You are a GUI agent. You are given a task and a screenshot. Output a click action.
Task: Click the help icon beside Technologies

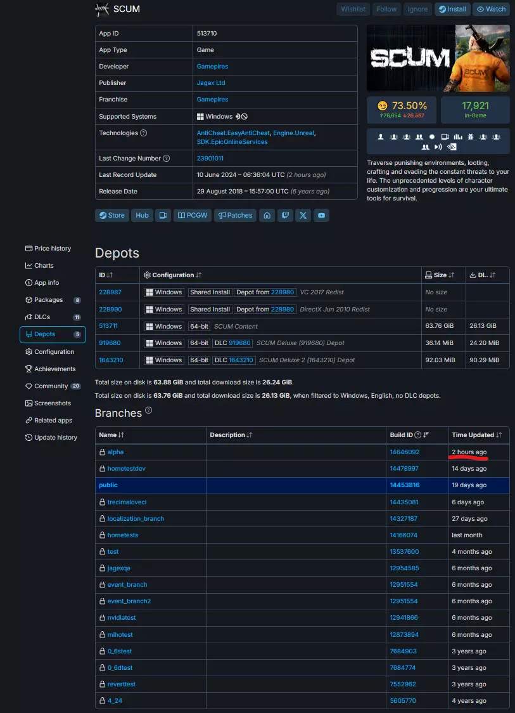[x=143, y=133]
